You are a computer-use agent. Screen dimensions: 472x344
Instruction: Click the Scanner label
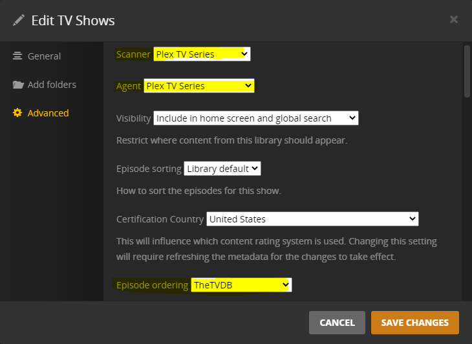pos(133,54)
